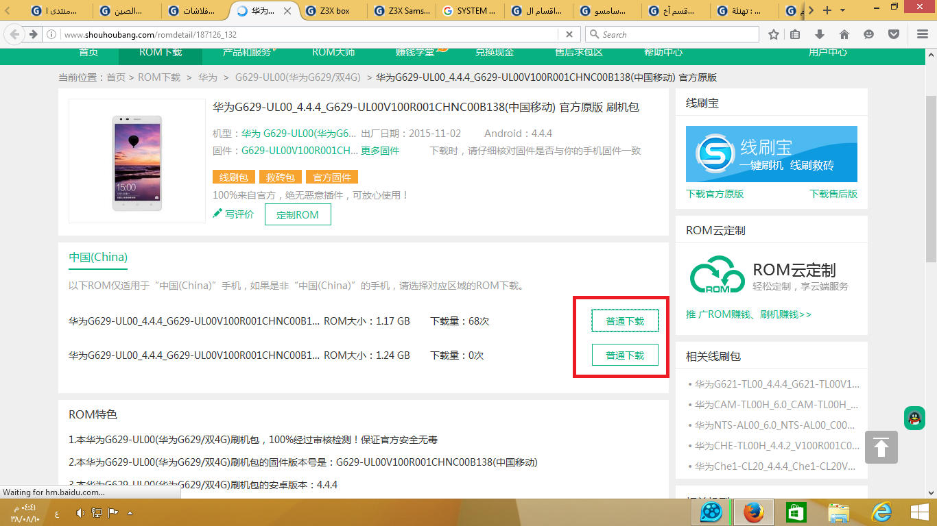This screenshot has width=937, height=526.
Task: Open related ROM 华为G621-TL00_4.4.4 link
Action: (776, 384)
